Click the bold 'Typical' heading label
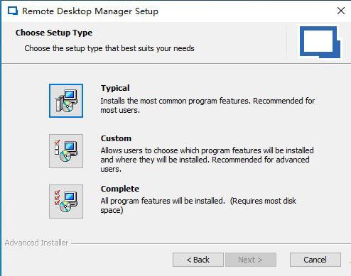Image resolution: width=351 pixels, height=276 pixels. tap(115, 88)
